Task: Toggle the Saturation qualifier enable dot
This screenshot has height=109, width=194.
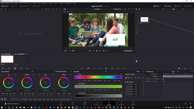Action: point(77,84)
